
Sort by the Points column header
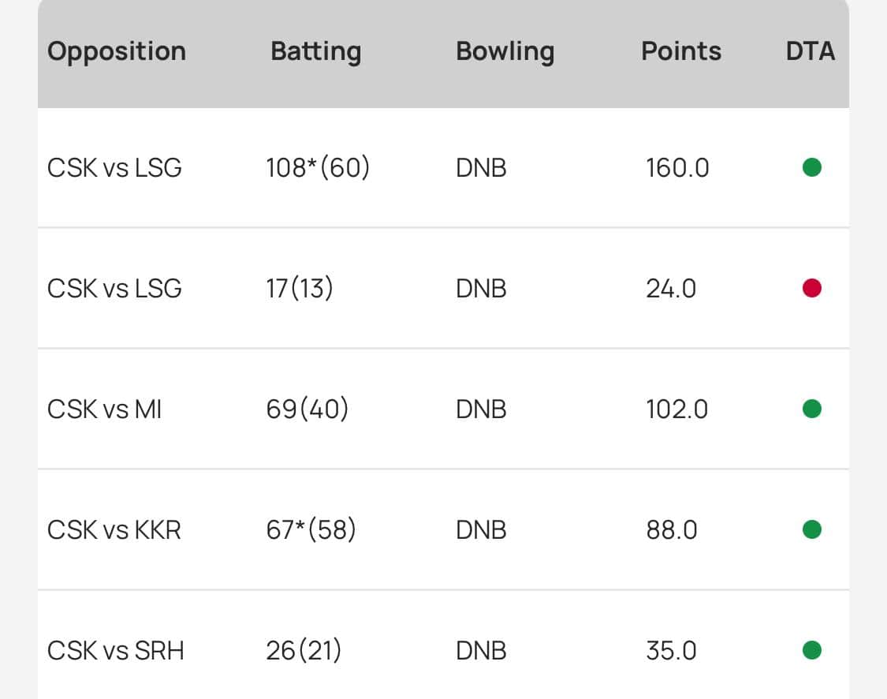[681, 51]
